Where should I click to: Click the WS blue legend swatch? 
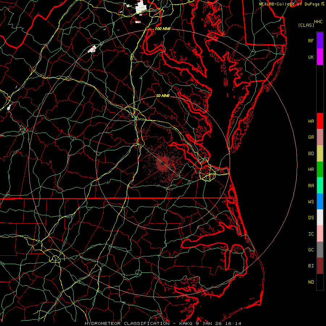pyautogui.click(x=320, y=201)
